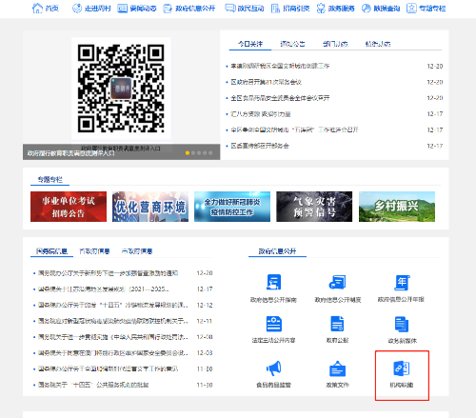The width and height of the screenshot is (476, 418).
Task: Go to 首页 home in navigation bar
Action: click(46, 9)
